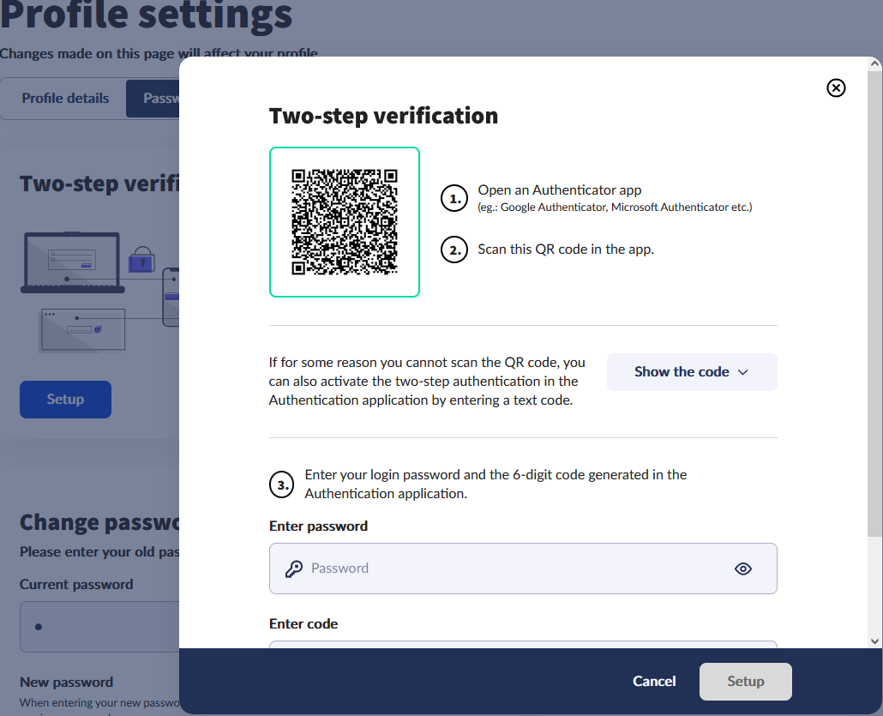Toggle password visibility eye icon
This screenshot has width=883, height=716.
743,569
